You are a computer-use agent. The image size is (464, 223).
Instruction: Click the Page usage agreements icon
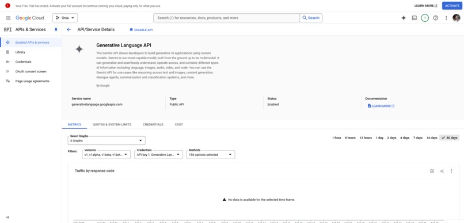(x=7, y=81)
